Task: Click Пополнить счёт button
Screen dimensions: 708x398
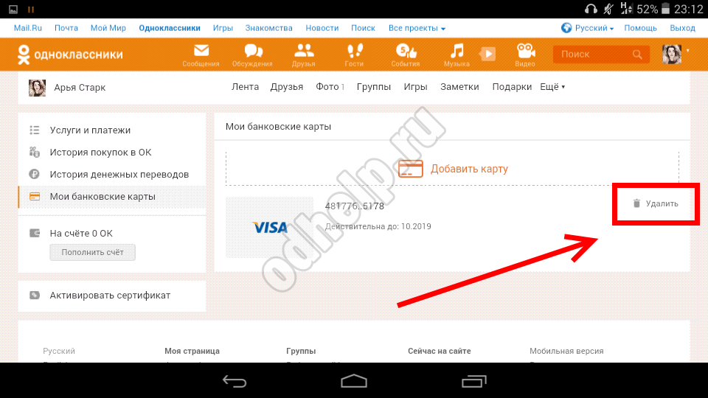Action: pos(93,252)
